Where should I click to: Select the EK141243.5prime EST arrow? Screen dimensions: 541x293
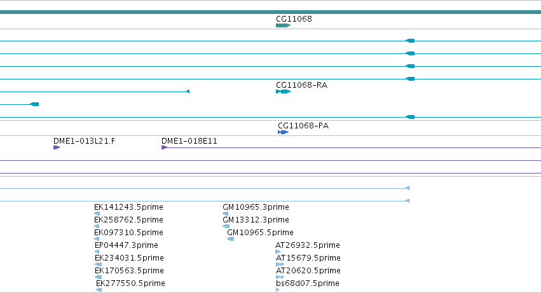(97, 214)
